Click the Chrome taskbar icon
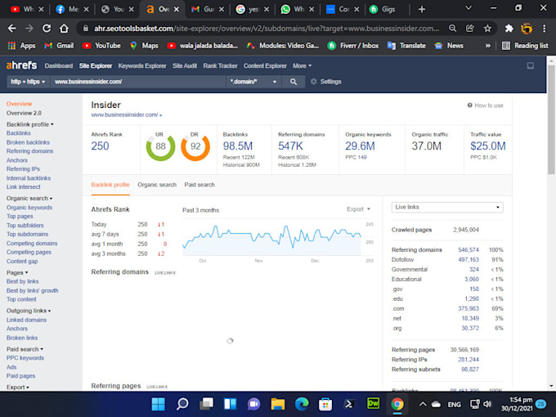 pyautogui.click(x=397, y=404)
